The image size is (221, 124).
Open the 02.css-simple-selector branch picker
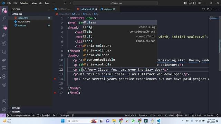point(19,115)
